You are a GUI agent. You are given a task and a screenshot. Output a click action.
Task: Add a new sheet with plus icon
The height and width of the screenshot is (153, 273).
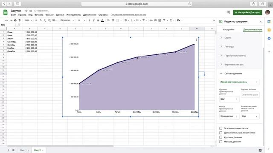coord(9,150)
